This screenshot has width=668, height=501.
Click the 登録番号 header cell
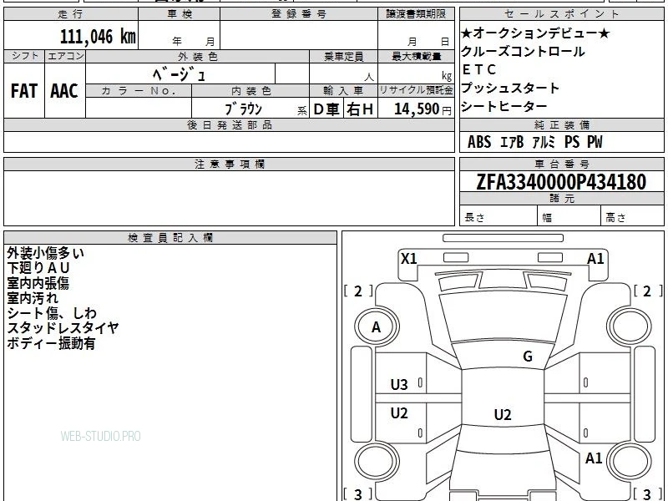[299, 14]
